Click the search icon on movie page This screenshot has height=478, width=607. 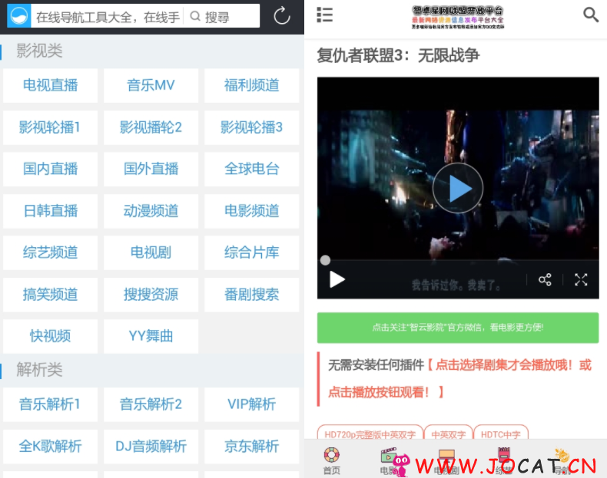point(591,15)
